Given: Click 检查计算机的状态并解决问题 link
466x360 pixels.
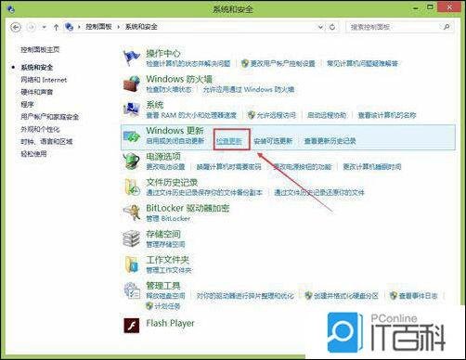Looking at the screenshot, I should tap(188, 64).
